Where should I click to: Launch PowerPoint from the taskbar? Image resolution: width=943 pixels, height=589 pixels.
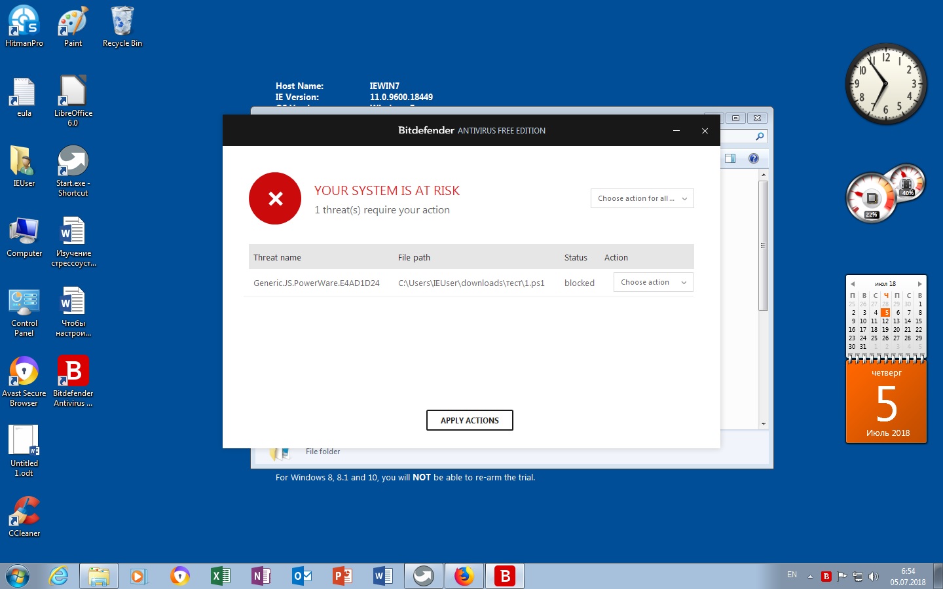click(x=342, y=576)
